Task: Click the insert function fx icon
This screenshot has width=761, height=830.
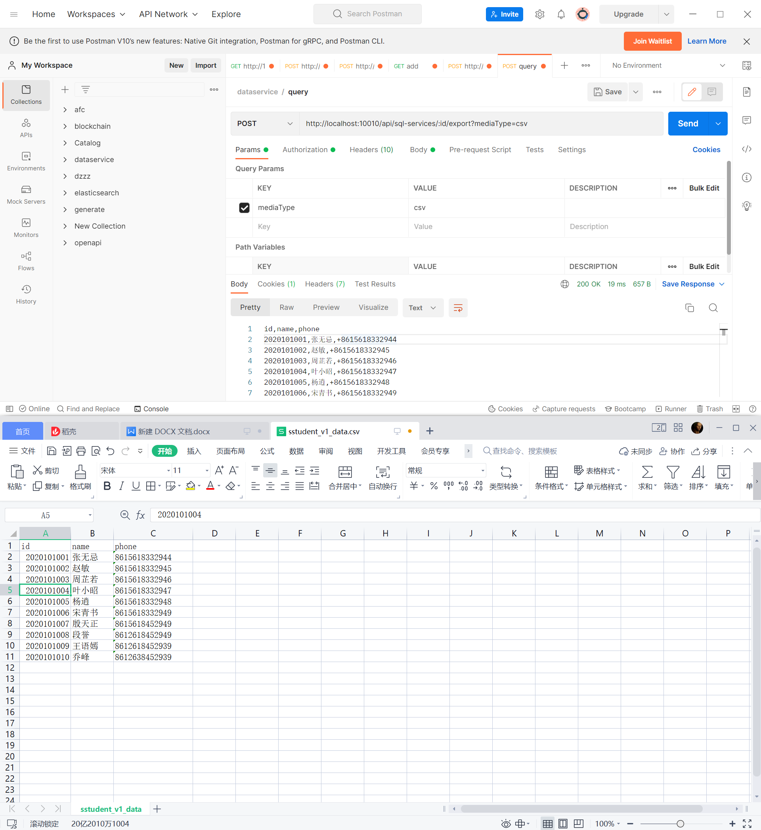Action: click(140, 515)
